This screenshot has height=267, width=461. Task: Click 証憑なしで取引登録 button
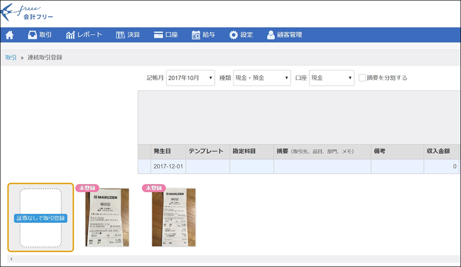pos(41,218)
